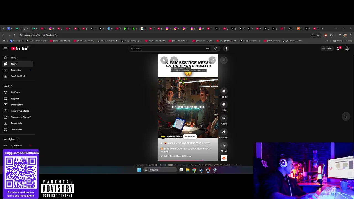Image resolution: width=354 pixels, height=199 pixels.
Task: Expand the Você section
Action: point(8,86)
